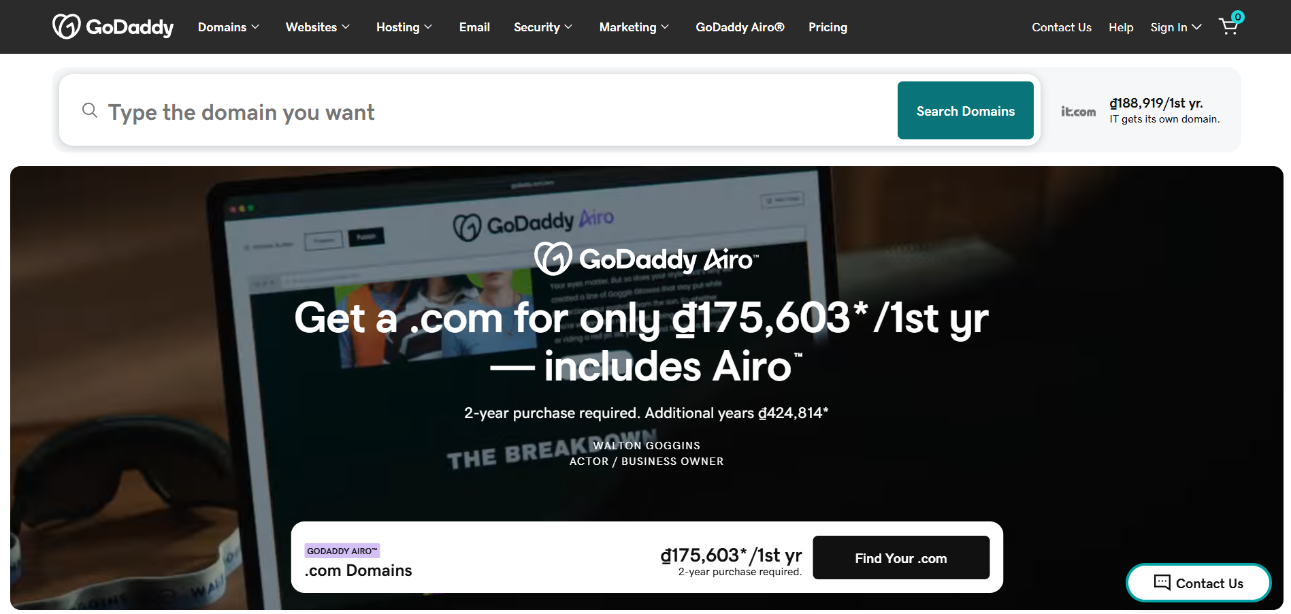Expand the Sign In dropdown
1291x614 pixels.
pos(1176,27)
